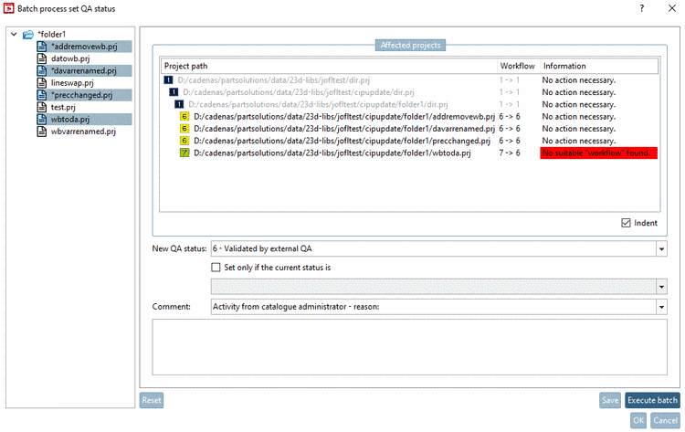Open the help question mark button

point(642,8)
